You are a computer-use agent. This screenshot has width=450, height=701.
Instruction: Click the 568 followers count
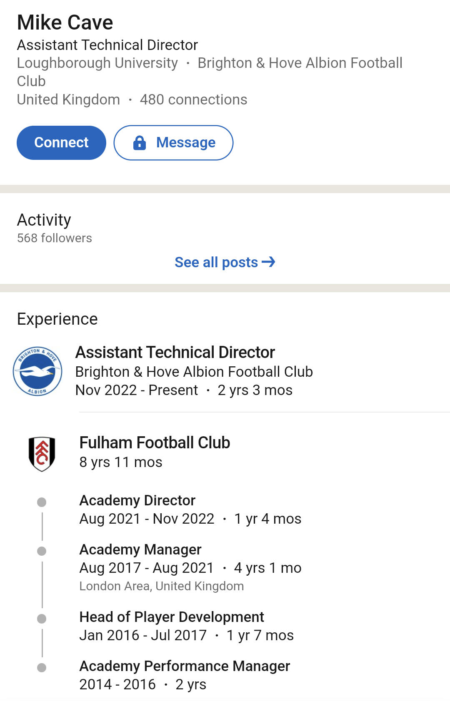55,238
